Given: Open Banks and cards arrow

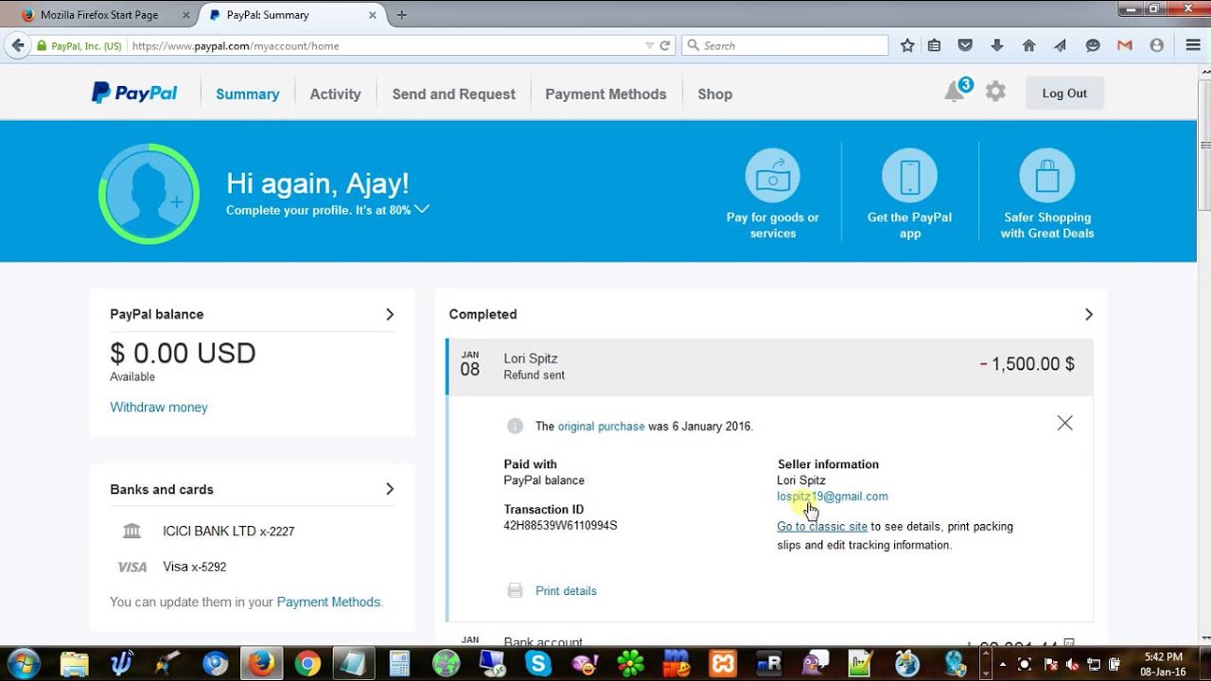Looking at the screenshot, I should tap(390, 489).
